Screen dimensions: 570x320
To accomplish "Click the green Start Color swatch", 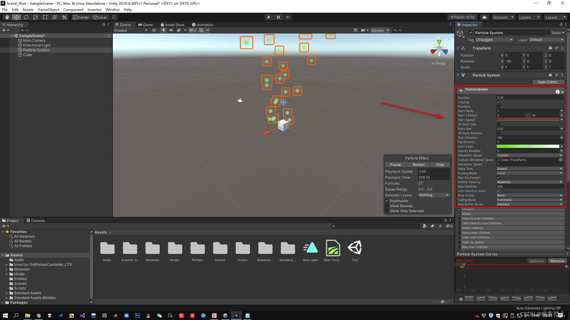I will pos(528,146).
